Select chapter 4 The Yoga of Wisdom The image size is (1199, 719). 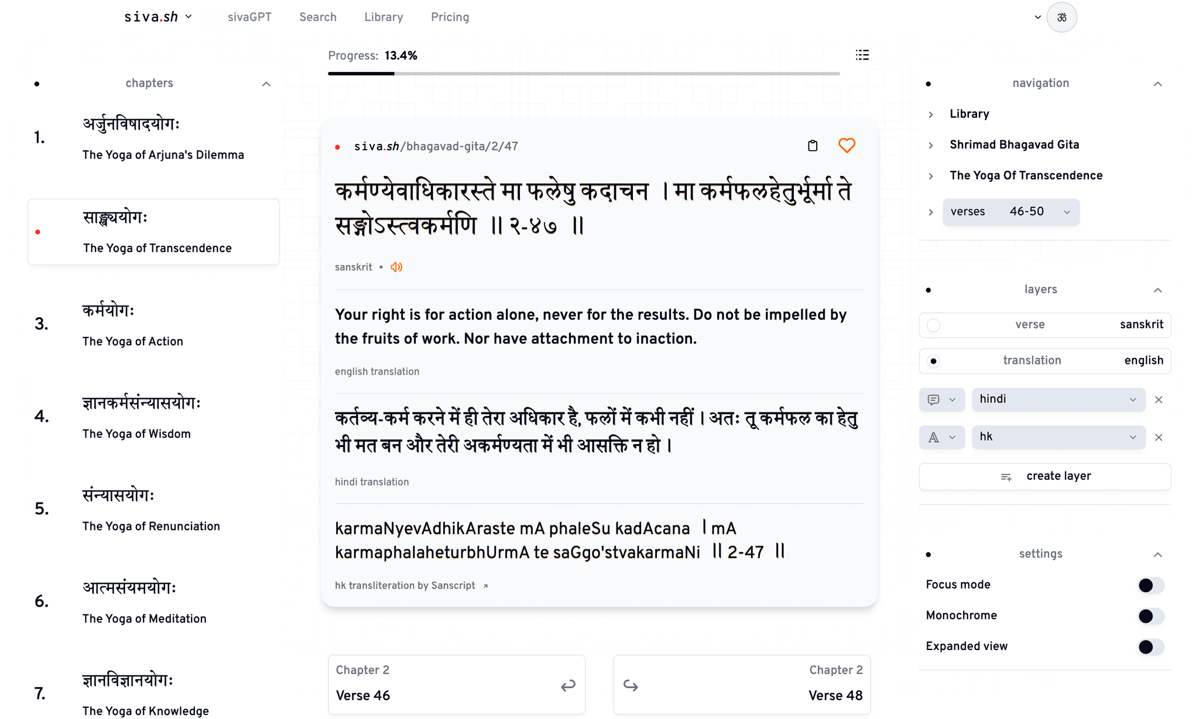click(153, 418)
